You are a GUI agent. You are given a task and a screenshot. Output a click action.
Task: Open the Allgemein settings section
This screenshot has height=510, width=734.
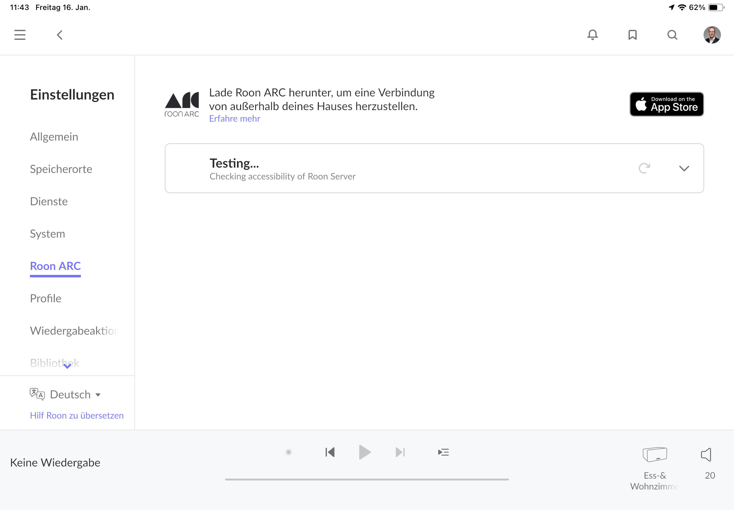coord(54,137)
